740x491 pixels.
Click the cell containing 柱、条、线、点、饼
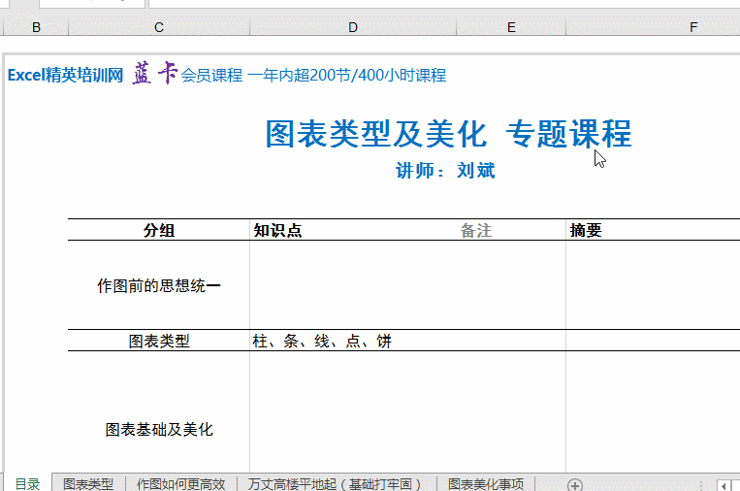322,342
